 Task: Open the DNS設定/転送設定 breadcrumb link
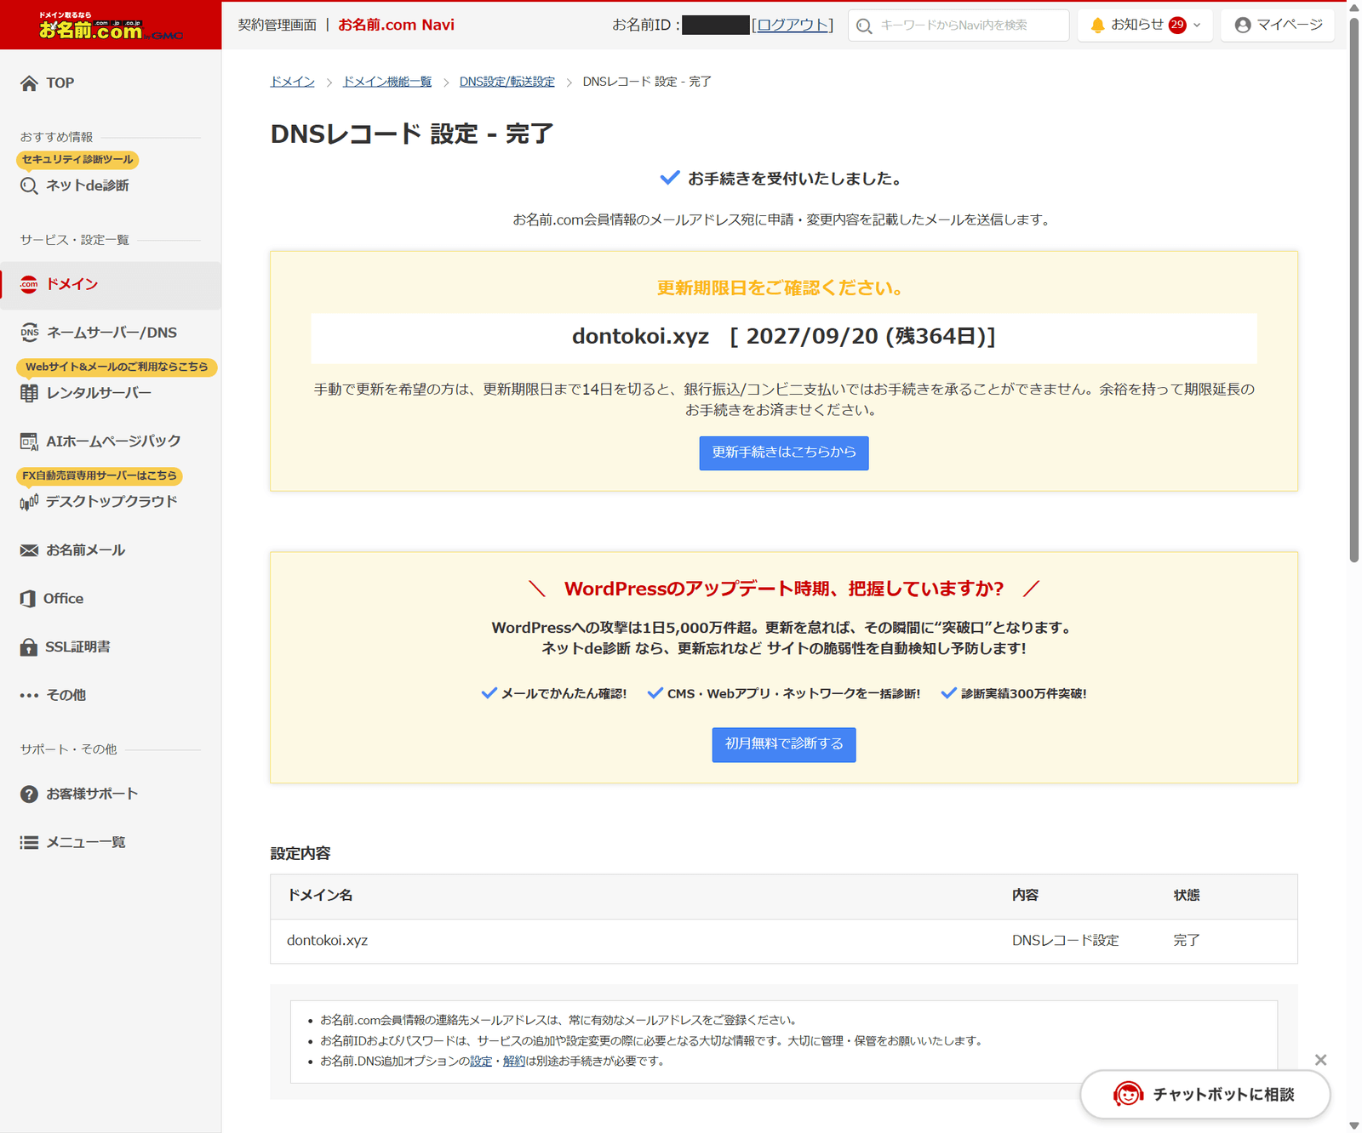507,82
